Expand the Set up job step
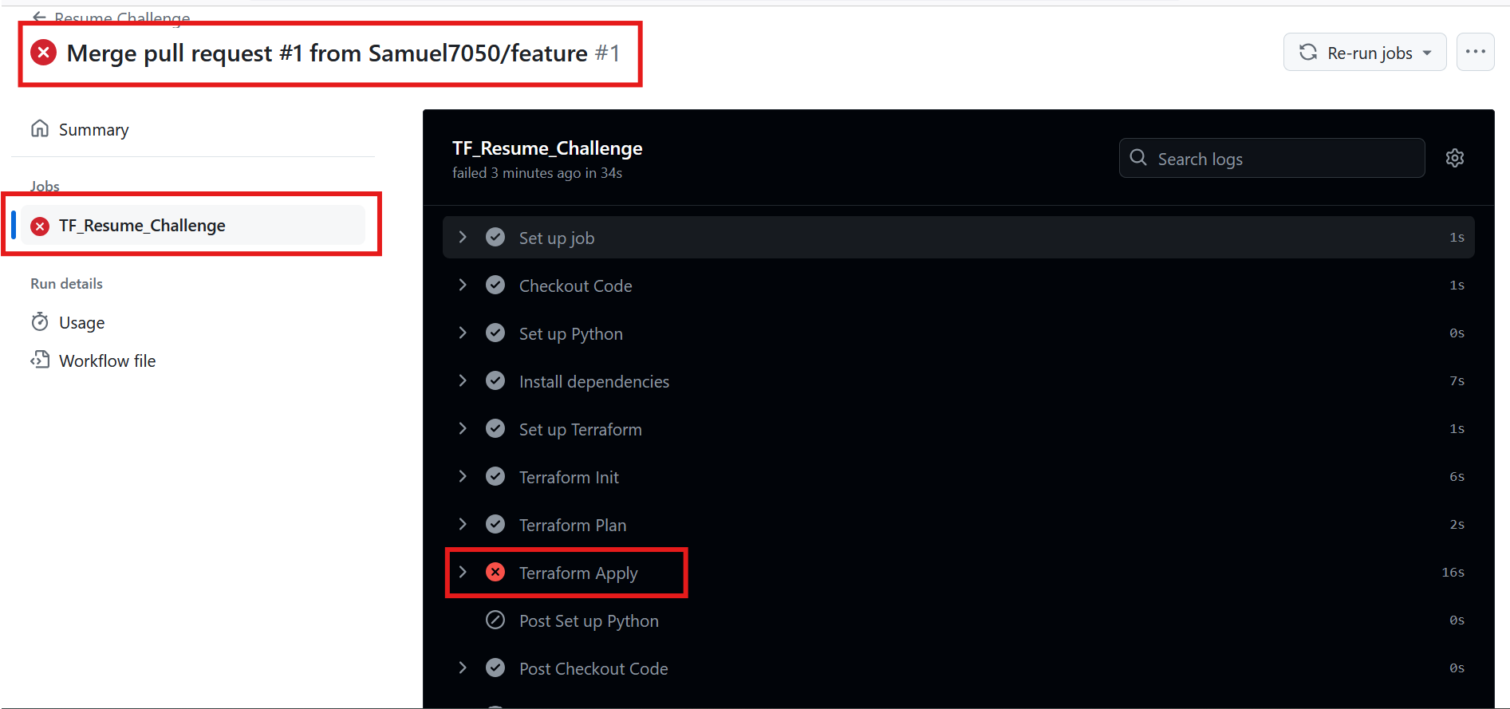 (x=463, y=237)
